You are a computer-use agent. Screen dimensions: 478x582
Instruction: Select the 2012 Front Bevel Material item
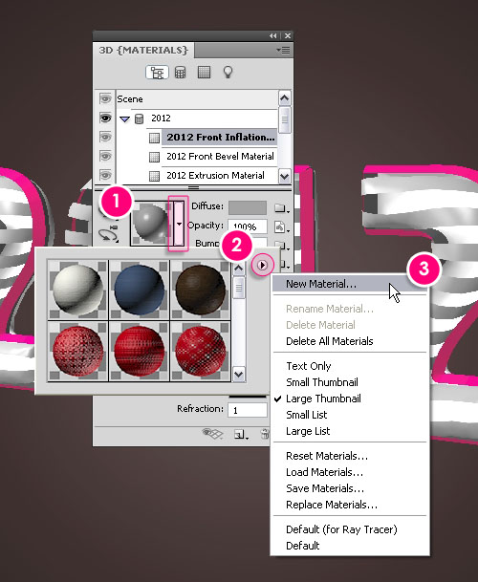[x=220, y=157]
